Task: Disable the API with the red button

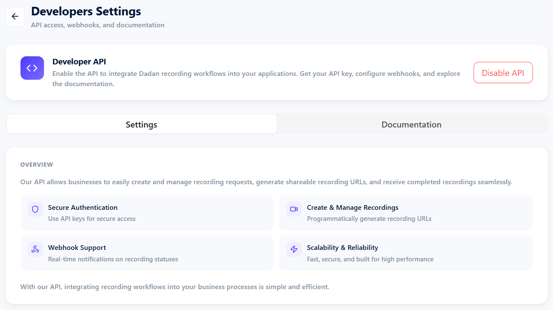Action: click(503, 72)
